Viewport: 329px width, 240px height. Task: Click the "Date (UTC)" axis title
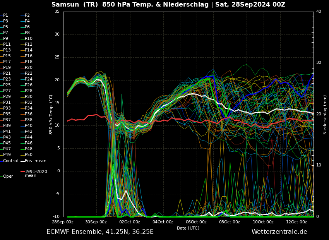click(x=188, y=228)
